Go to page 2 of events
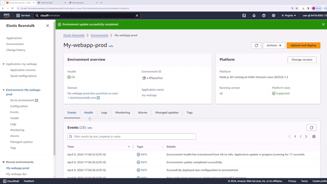This screenshot has width=327, height=184. (x=300, y=136)
